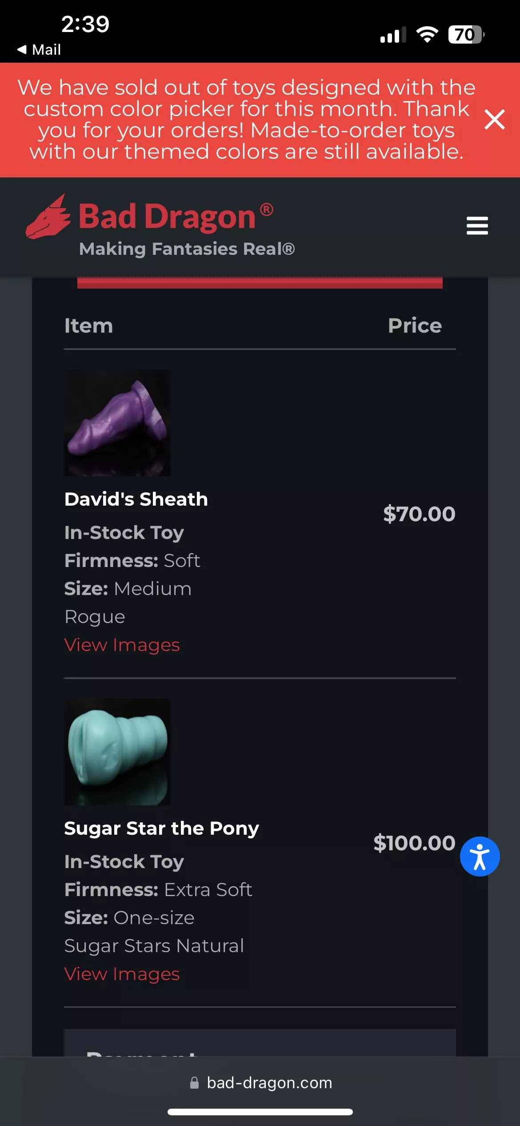The height and width of the screenshot is (1126, 520).
Task: Tap the Wi-Fi status icon
Action: [427, 34]
